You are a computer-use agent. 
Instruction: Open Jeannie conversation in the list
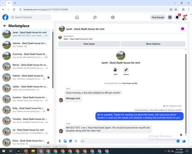pyautogui.click(x=26, y=45)
